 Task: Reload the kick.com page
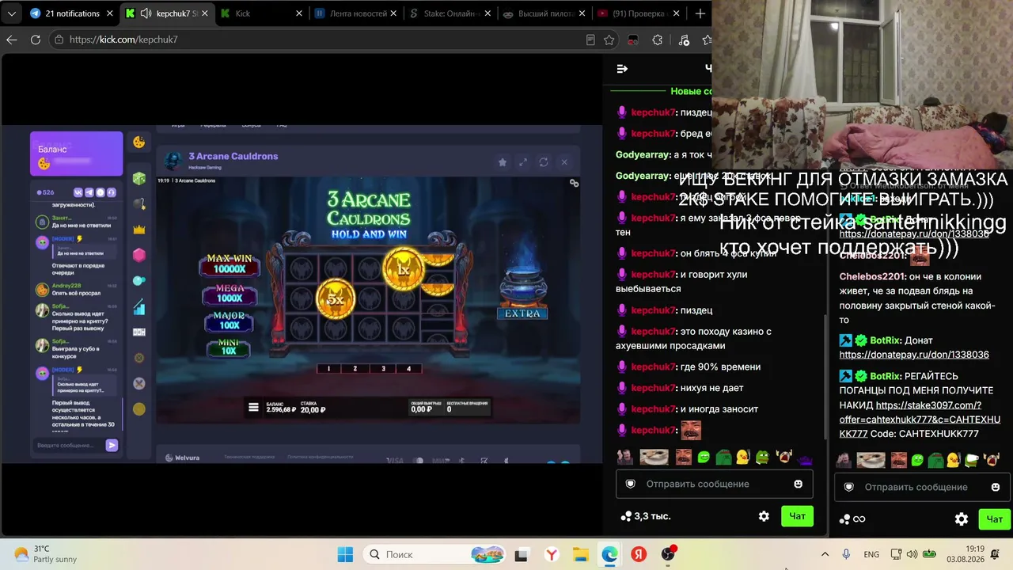36,40
